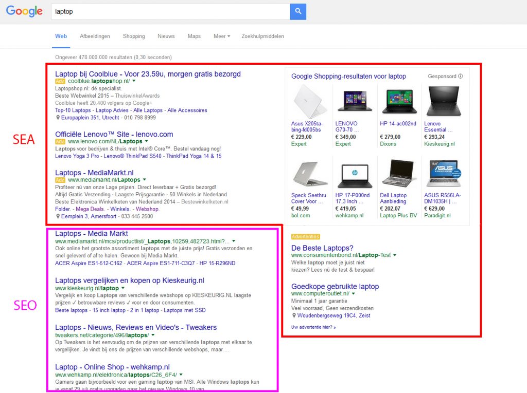Open the ASUS R556LA product image
This screenshot has height=393, width=527.
point(443,174)
